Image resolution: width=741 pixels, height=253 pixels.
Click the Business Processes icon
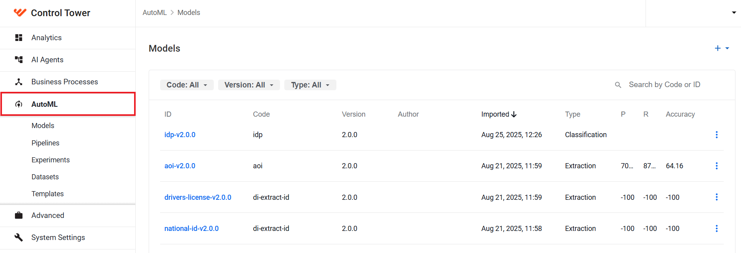click(19, 82)
